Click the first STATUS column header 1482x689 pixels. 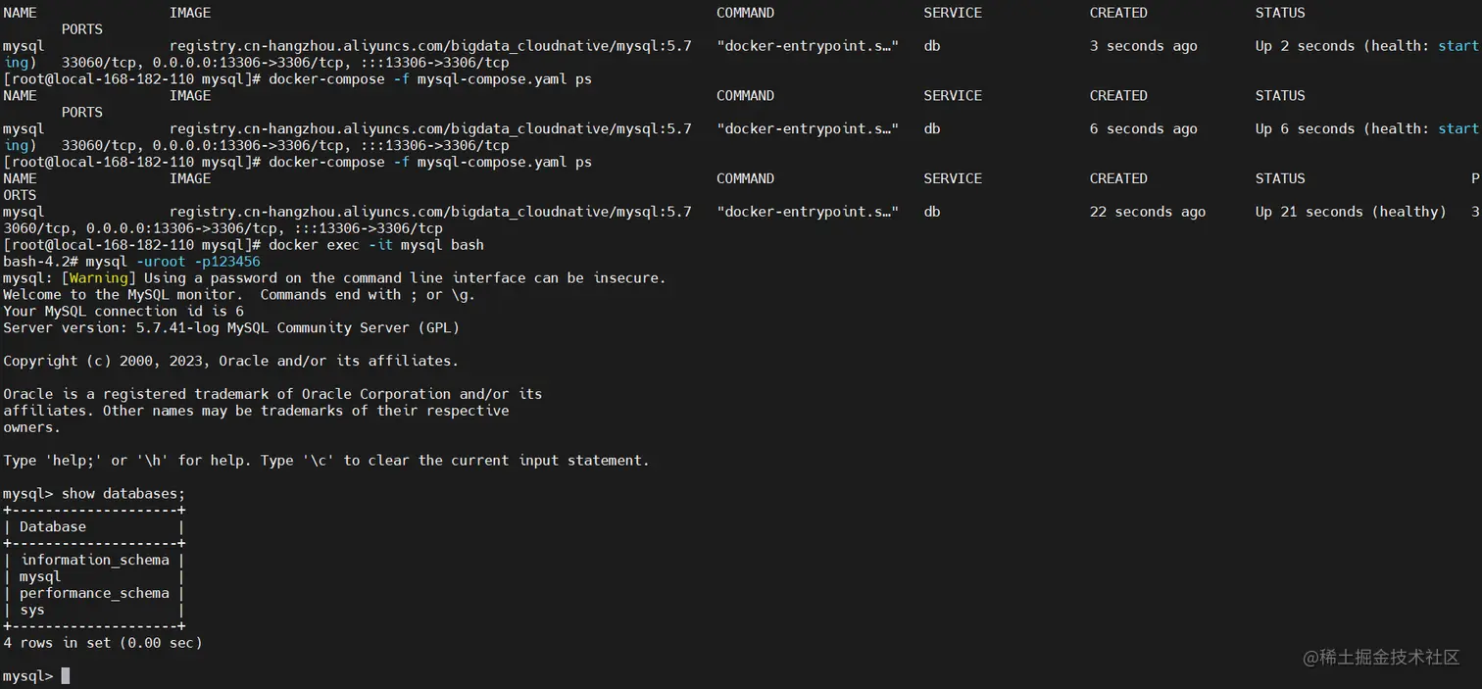tap(1280, 13)
